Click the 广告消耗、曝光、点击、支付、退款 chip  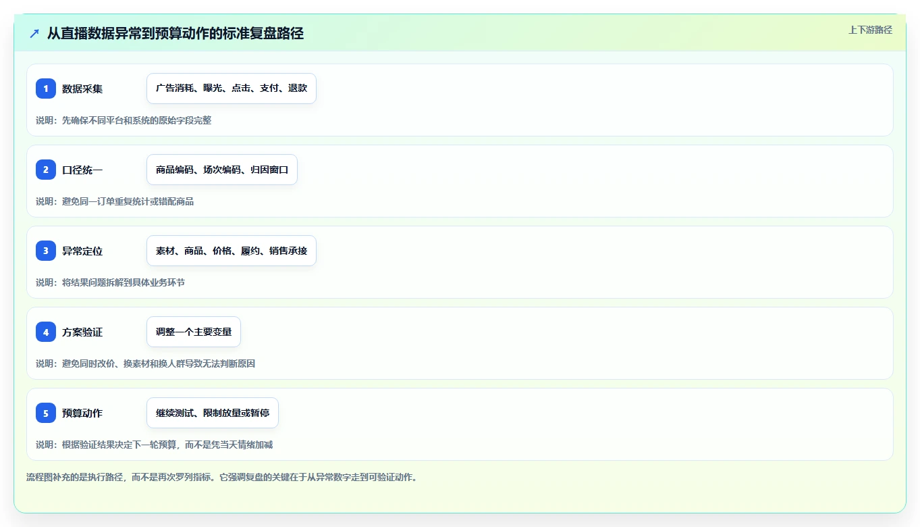point(232,89)
